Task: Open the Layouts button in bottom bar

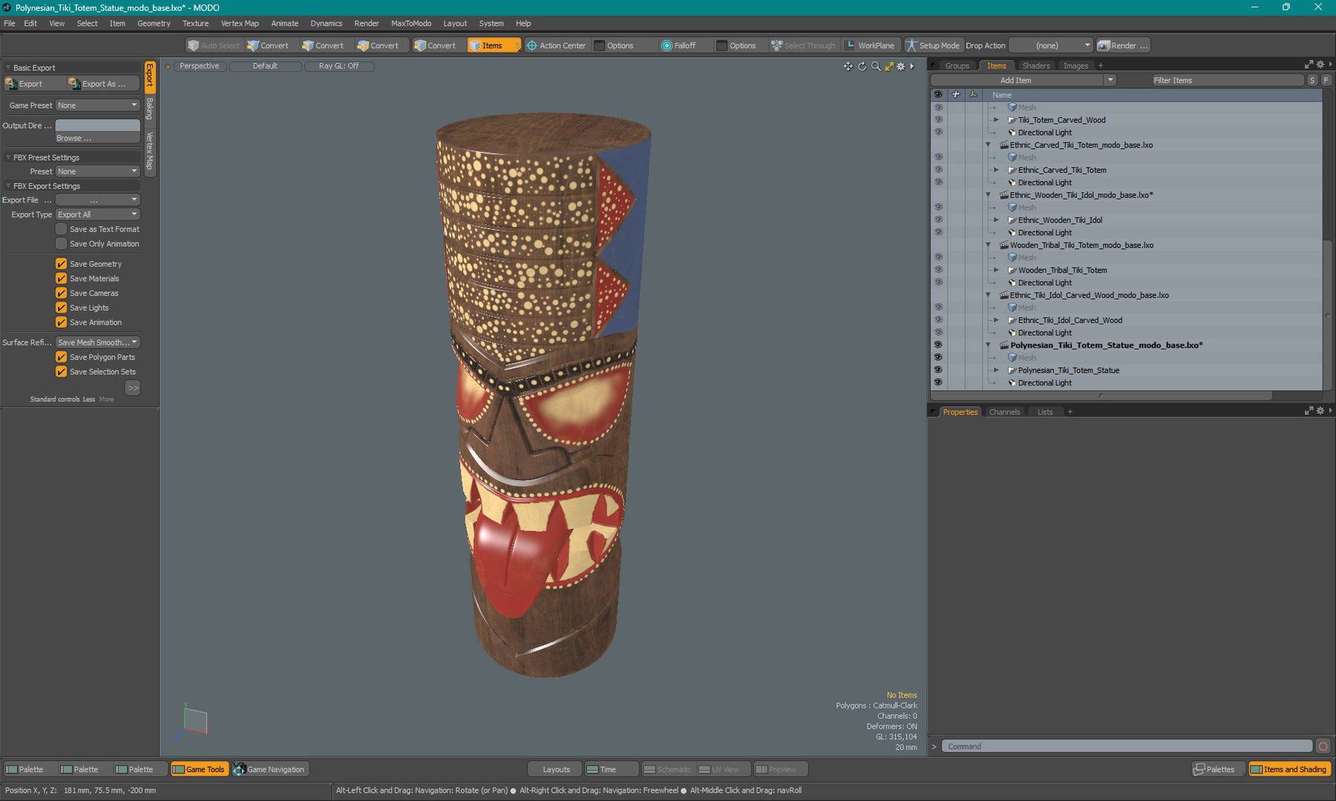Action: point(556,769)
